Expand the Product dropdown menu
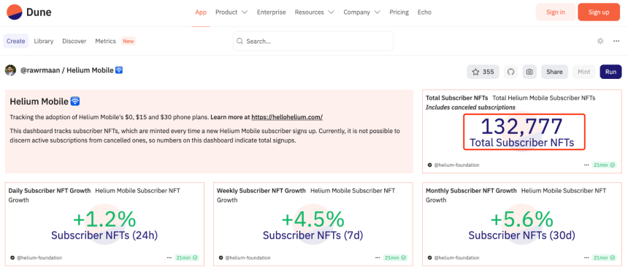The width and height of the screenshot is (628, 272). click(x=231, y=12)
